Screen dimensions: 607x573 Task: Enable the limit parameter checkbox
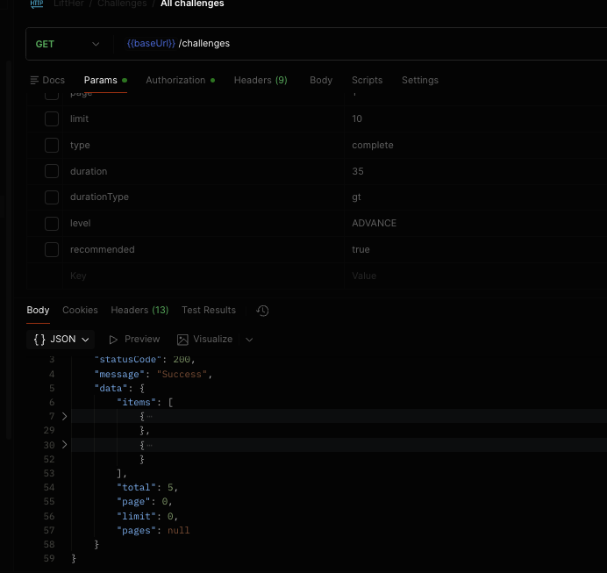tap(52, 119)
